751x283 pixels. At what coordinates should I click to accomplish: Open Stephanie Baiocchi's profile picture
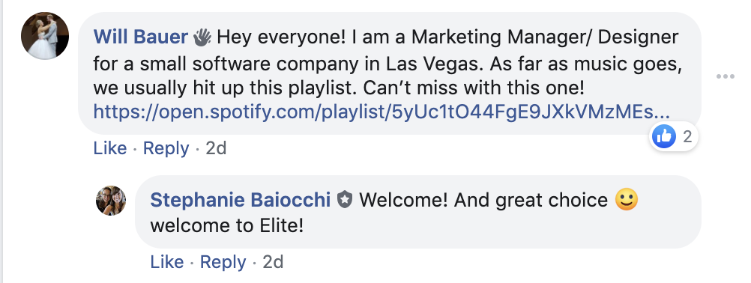click(111, 201)
